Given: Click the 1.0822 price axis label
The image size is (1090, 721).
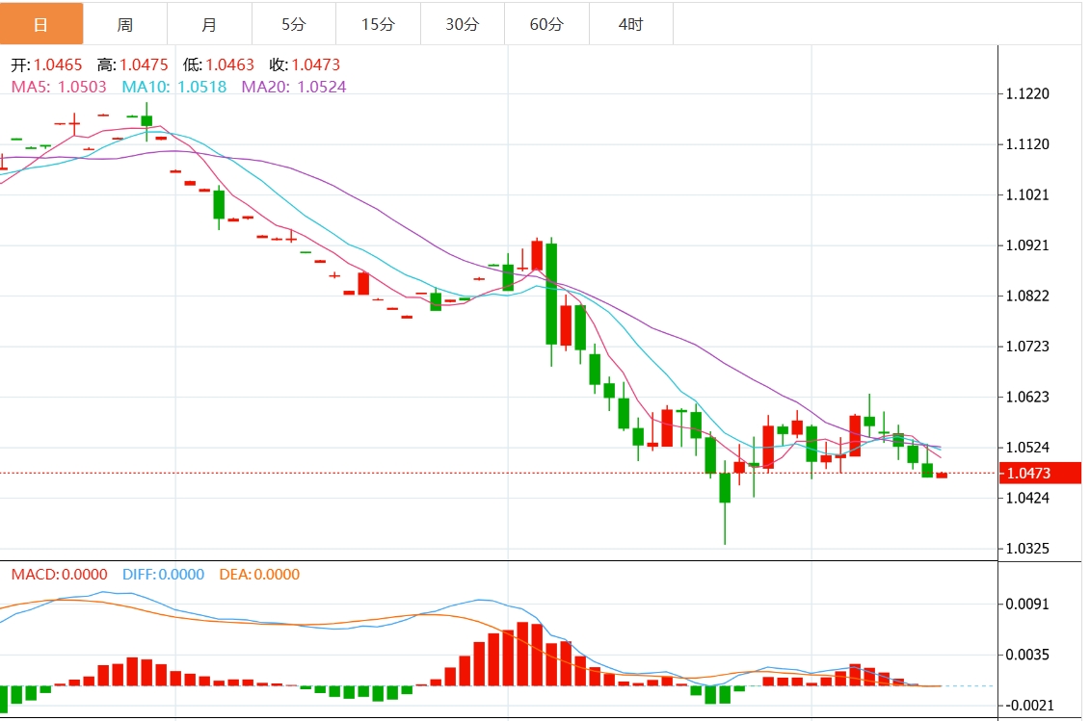Looking at the screenshot, I should click(1027, 296).
